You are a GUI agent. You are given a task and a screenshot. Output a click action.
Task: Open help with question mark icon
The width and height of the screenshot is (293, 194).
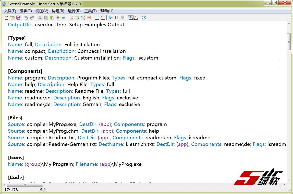[x=144, y=18]
